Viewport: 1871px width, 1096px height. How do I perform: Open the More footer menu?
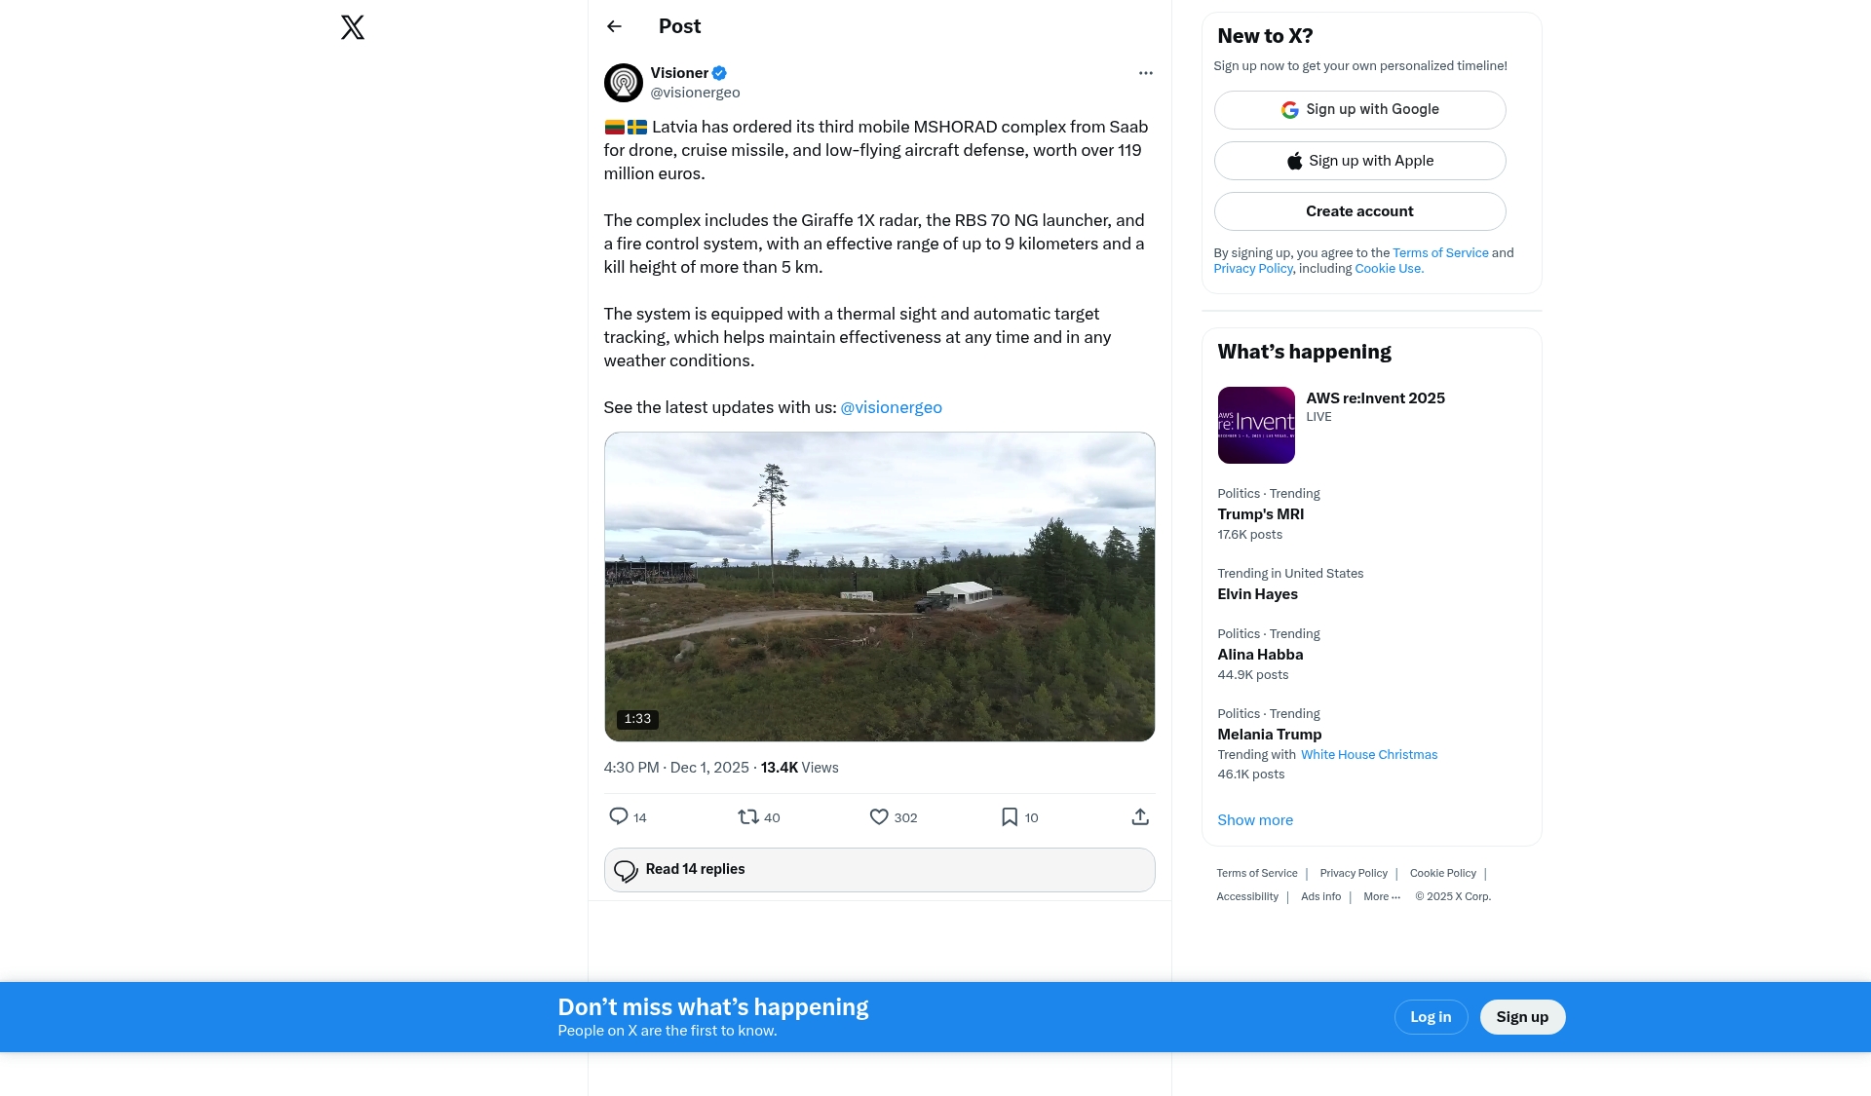1381,897
